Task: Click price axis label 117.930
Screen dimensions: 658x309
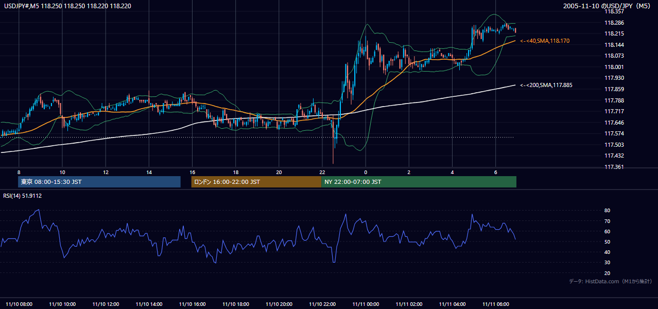Action: point(614,78)
